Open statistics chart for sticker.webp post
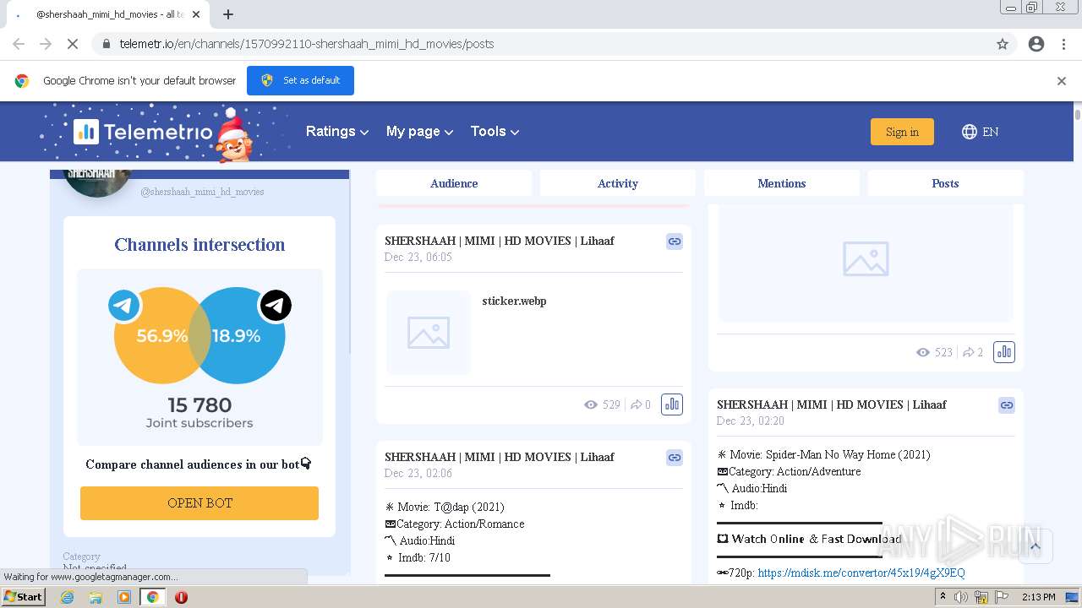 tap(671, 404)
